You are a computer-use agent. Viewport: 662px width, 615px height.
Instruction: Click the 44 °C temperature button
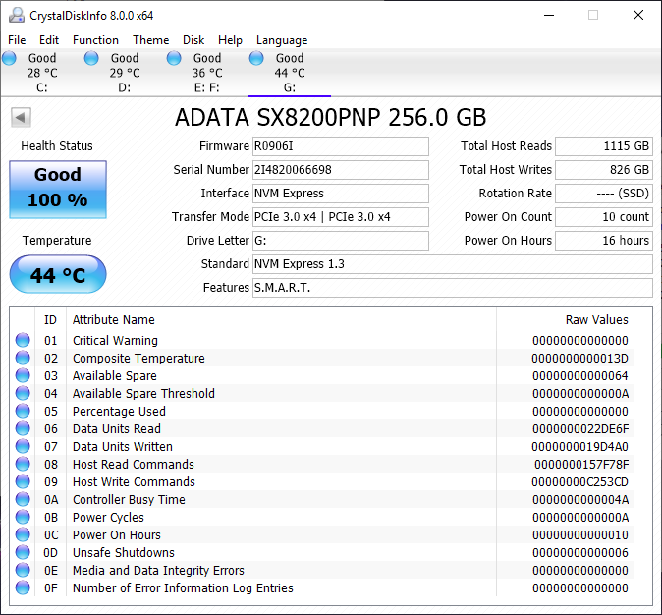coord(58,274)
